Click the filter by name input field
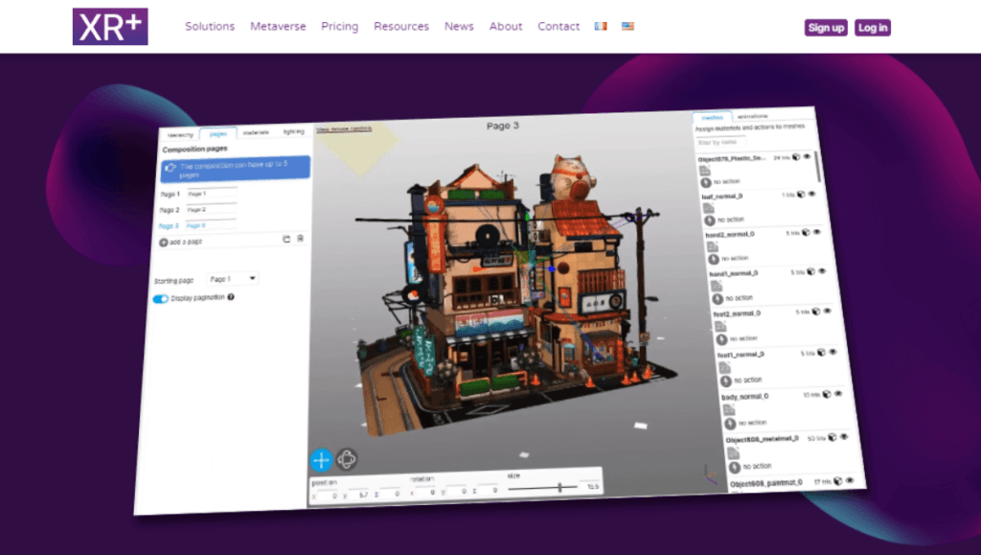Screen dimensions: 981x555 (x=719, y=143)
